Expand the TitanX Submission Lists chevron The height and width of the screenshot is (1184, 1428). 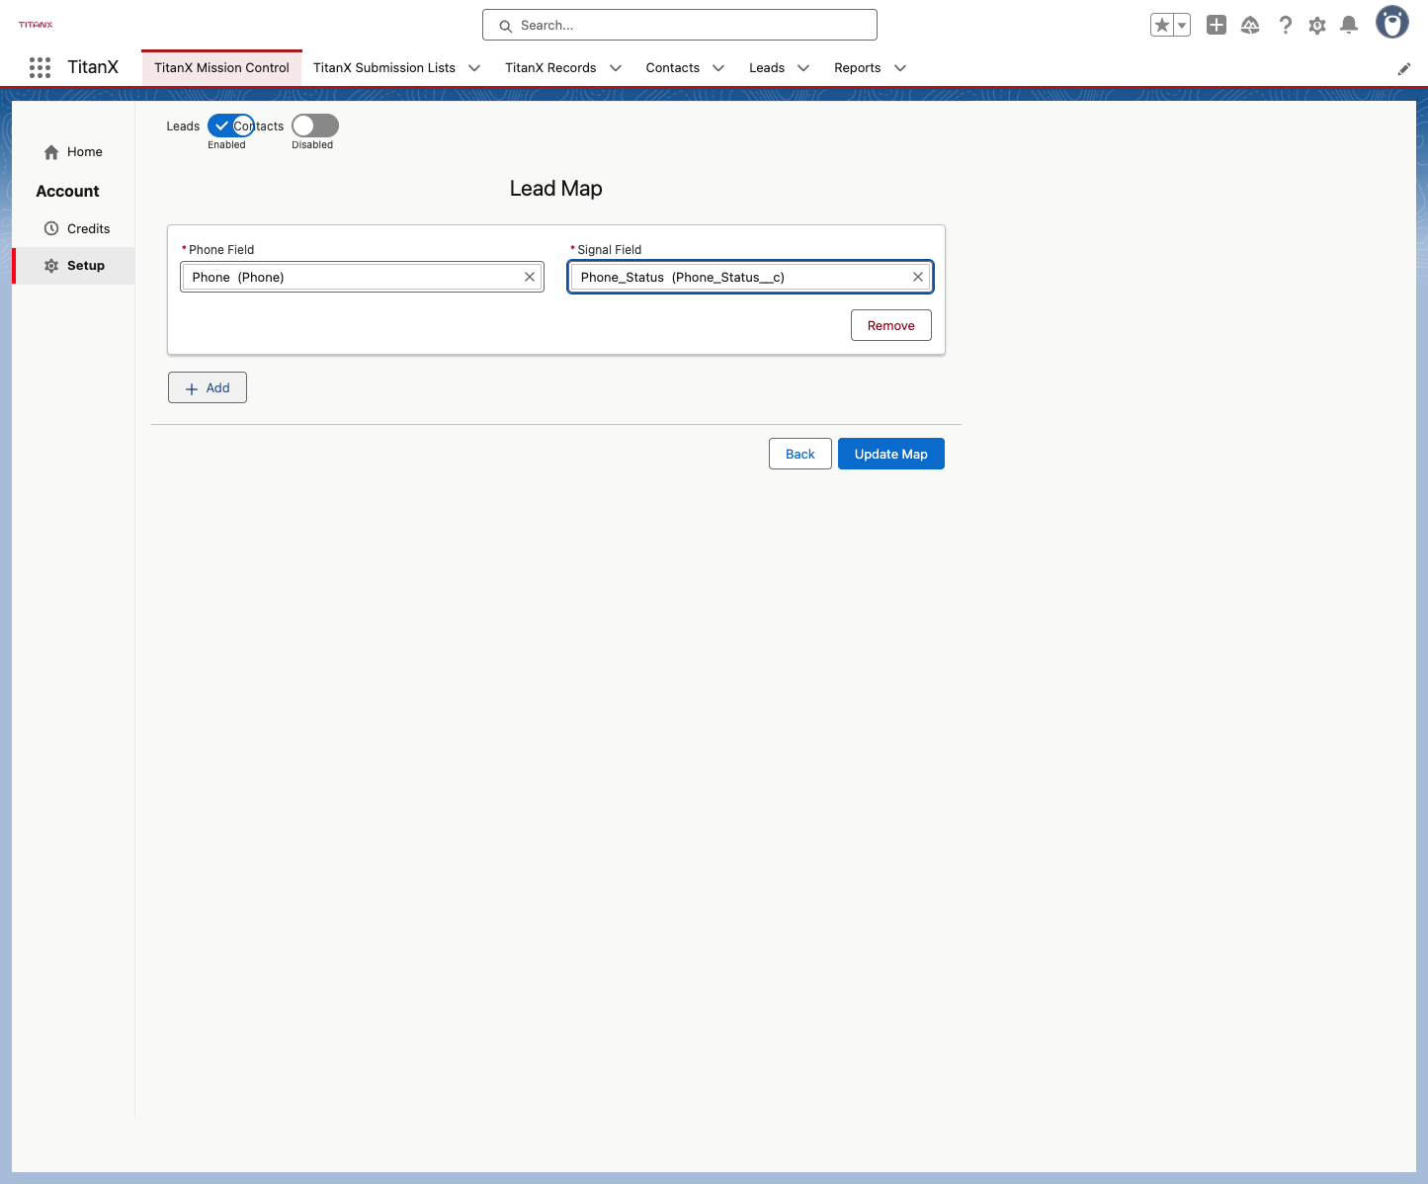pyautogui.click(x=474, y=68)
